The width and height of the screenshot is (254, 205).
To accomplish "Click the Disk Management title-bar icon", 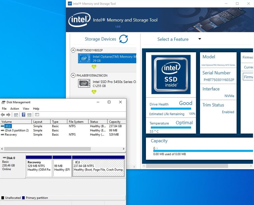I will (3, 102).
